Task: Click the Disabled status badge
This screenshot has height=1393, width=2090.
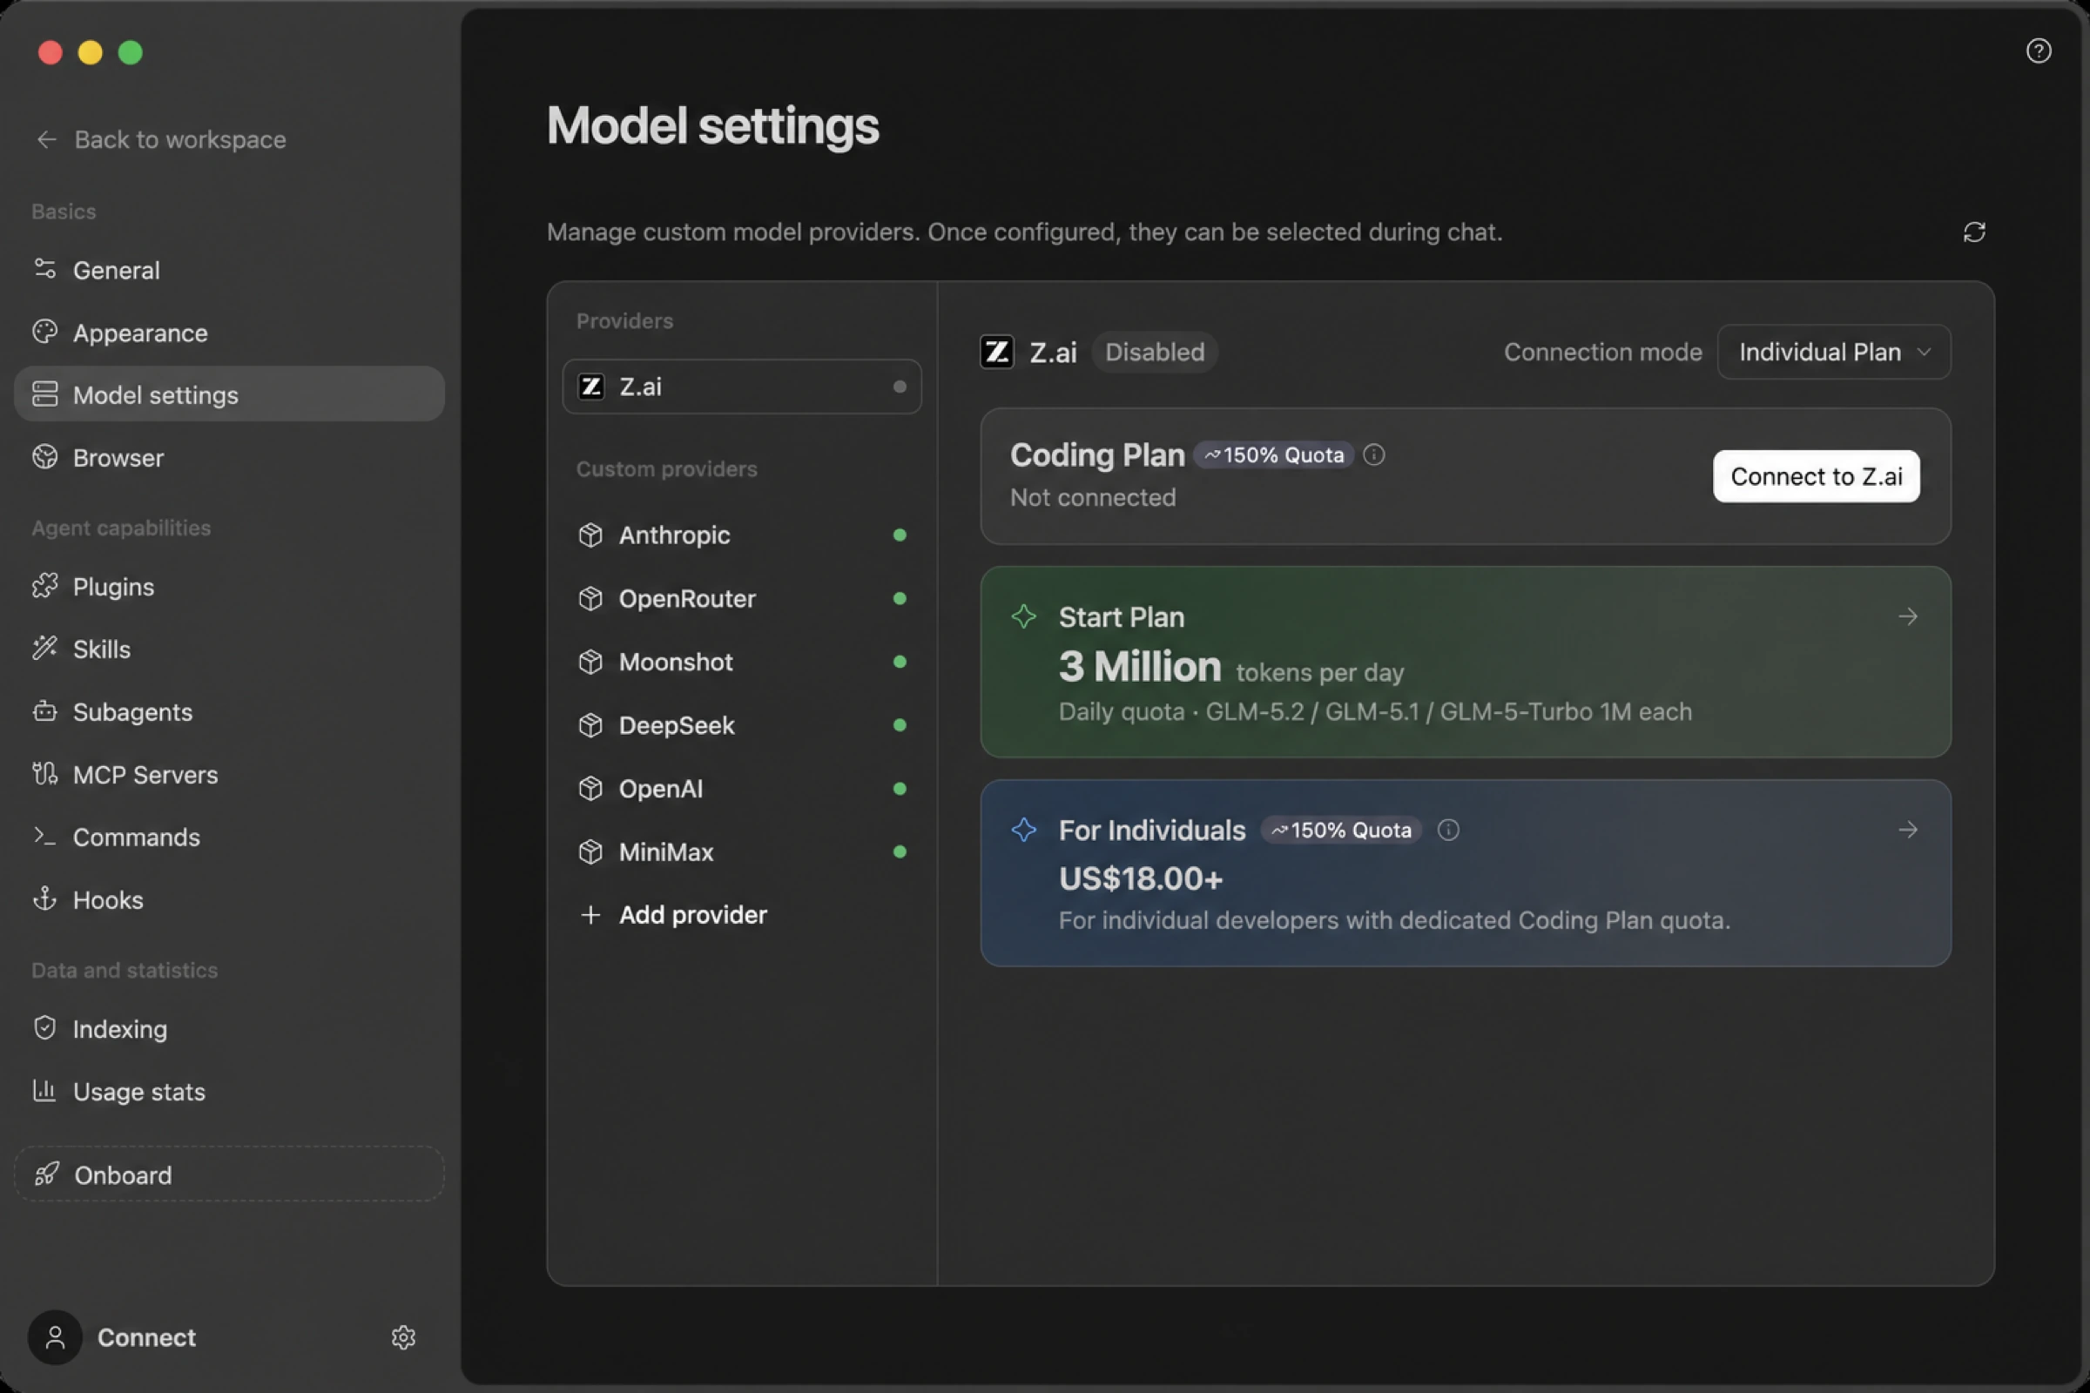Action: (x=1155, y=352)
